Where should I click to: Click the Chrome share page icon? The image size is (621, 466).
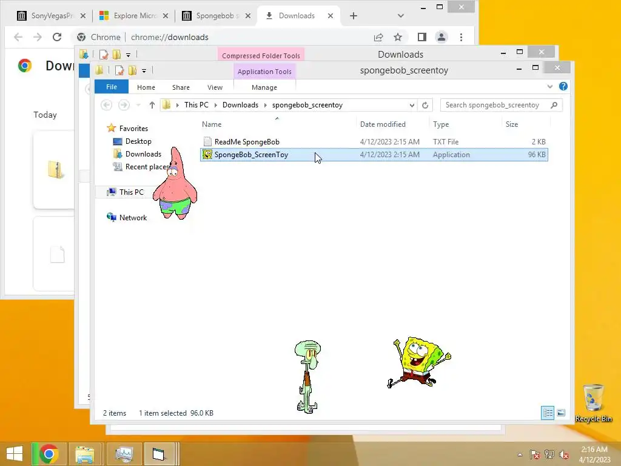coord(378,37)
